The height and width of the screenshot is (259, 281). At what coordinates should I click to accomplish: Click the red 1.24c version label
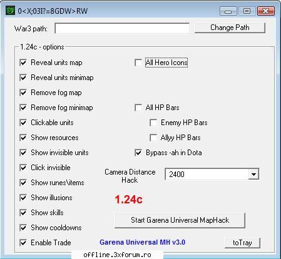click(x=129, y=200)
